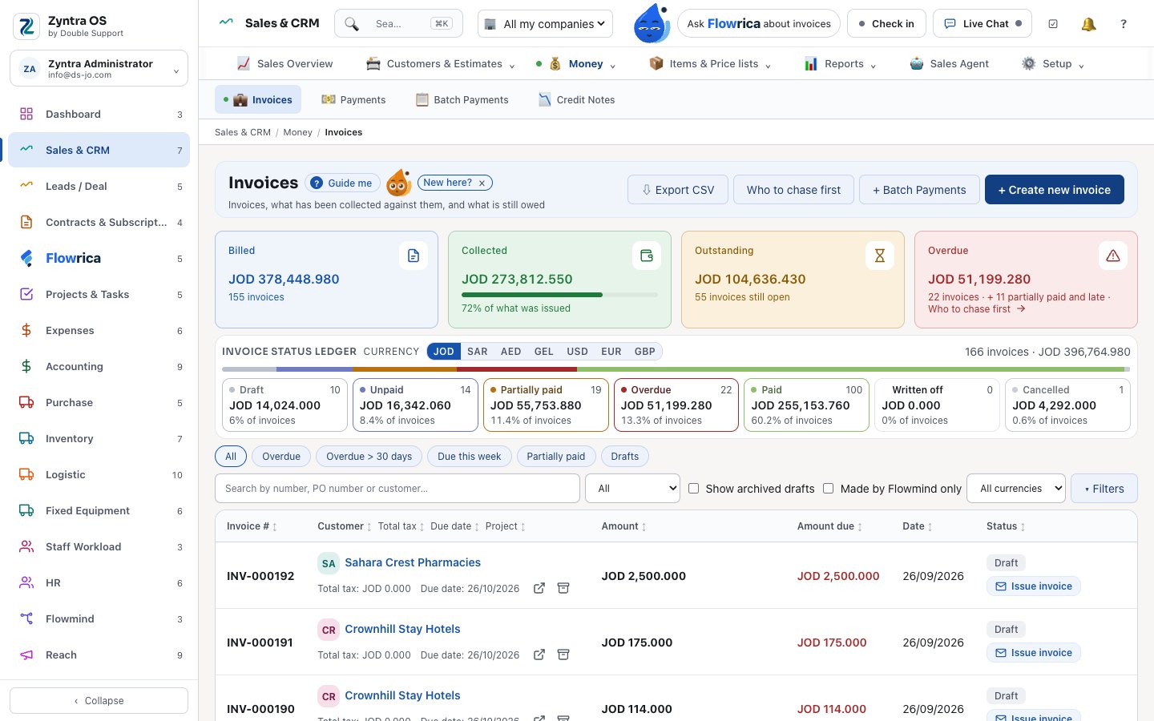The image size is (1154, 721).
Task: Select the GBP currency option
Action: [645, 352]
